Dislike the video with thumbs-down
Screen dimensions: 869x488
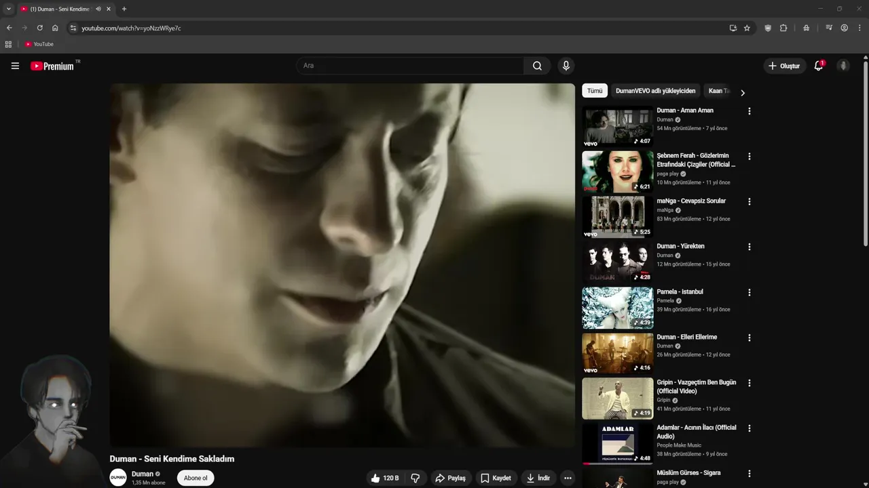pyautogui.click(x=415, y=478)
